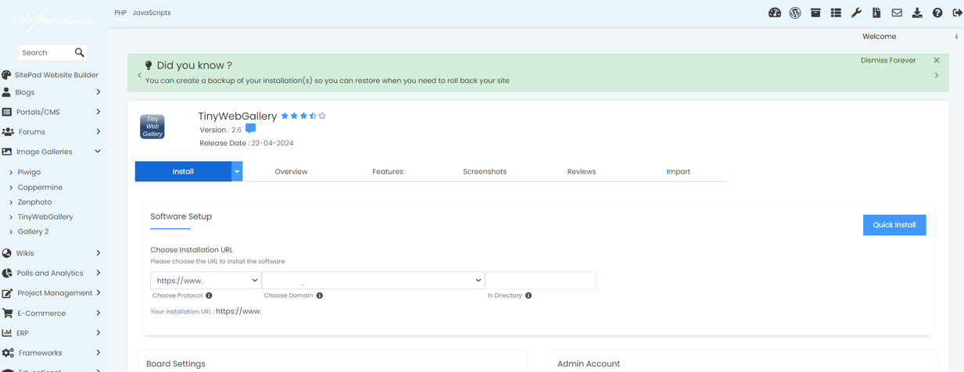The height and width of the screenshot is (372, 964).
Task: Switch to the Overview tab
Action: [x=291, y=171]
